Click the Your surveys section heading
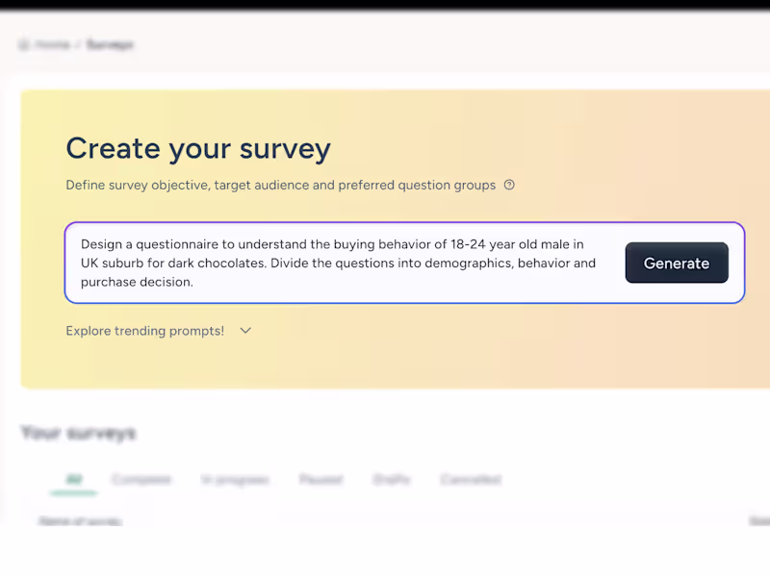 coord(77,434)
